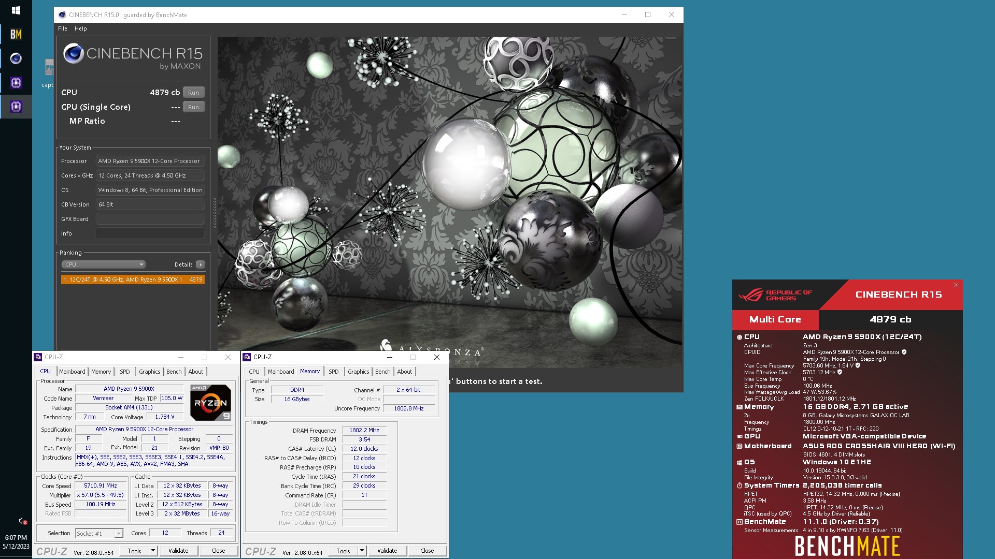The width and height of the screenshot is (995, 559).
Task: Click the GPU section icon in BenchMate panel
Action: tap(740, 436)
